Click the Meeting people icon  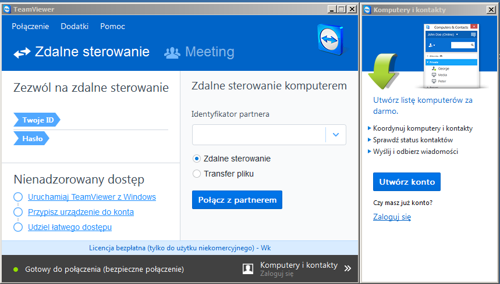tap(172, 52)
